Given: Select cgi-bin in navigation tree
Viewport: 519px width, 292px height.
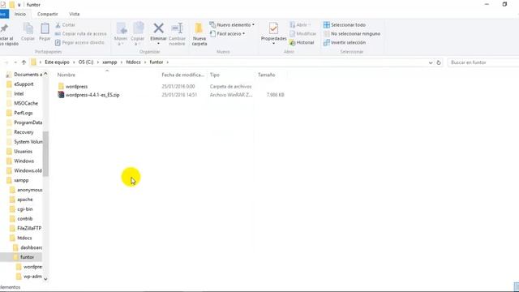Looking at the screenshot, I should 25,209.
